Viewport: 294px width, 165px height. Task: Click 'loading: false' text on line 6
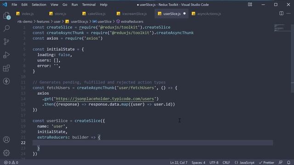point(54,55)
